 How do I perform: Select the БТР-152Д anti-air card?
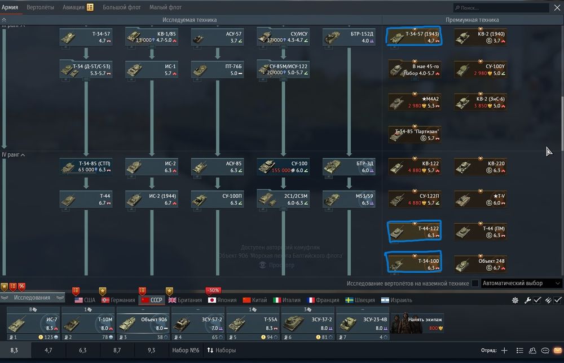(x=349, y=37)
